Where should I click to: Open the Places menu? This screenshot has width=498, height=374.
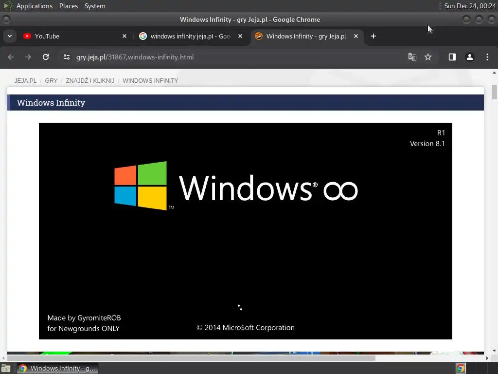(x=69, y=6)
